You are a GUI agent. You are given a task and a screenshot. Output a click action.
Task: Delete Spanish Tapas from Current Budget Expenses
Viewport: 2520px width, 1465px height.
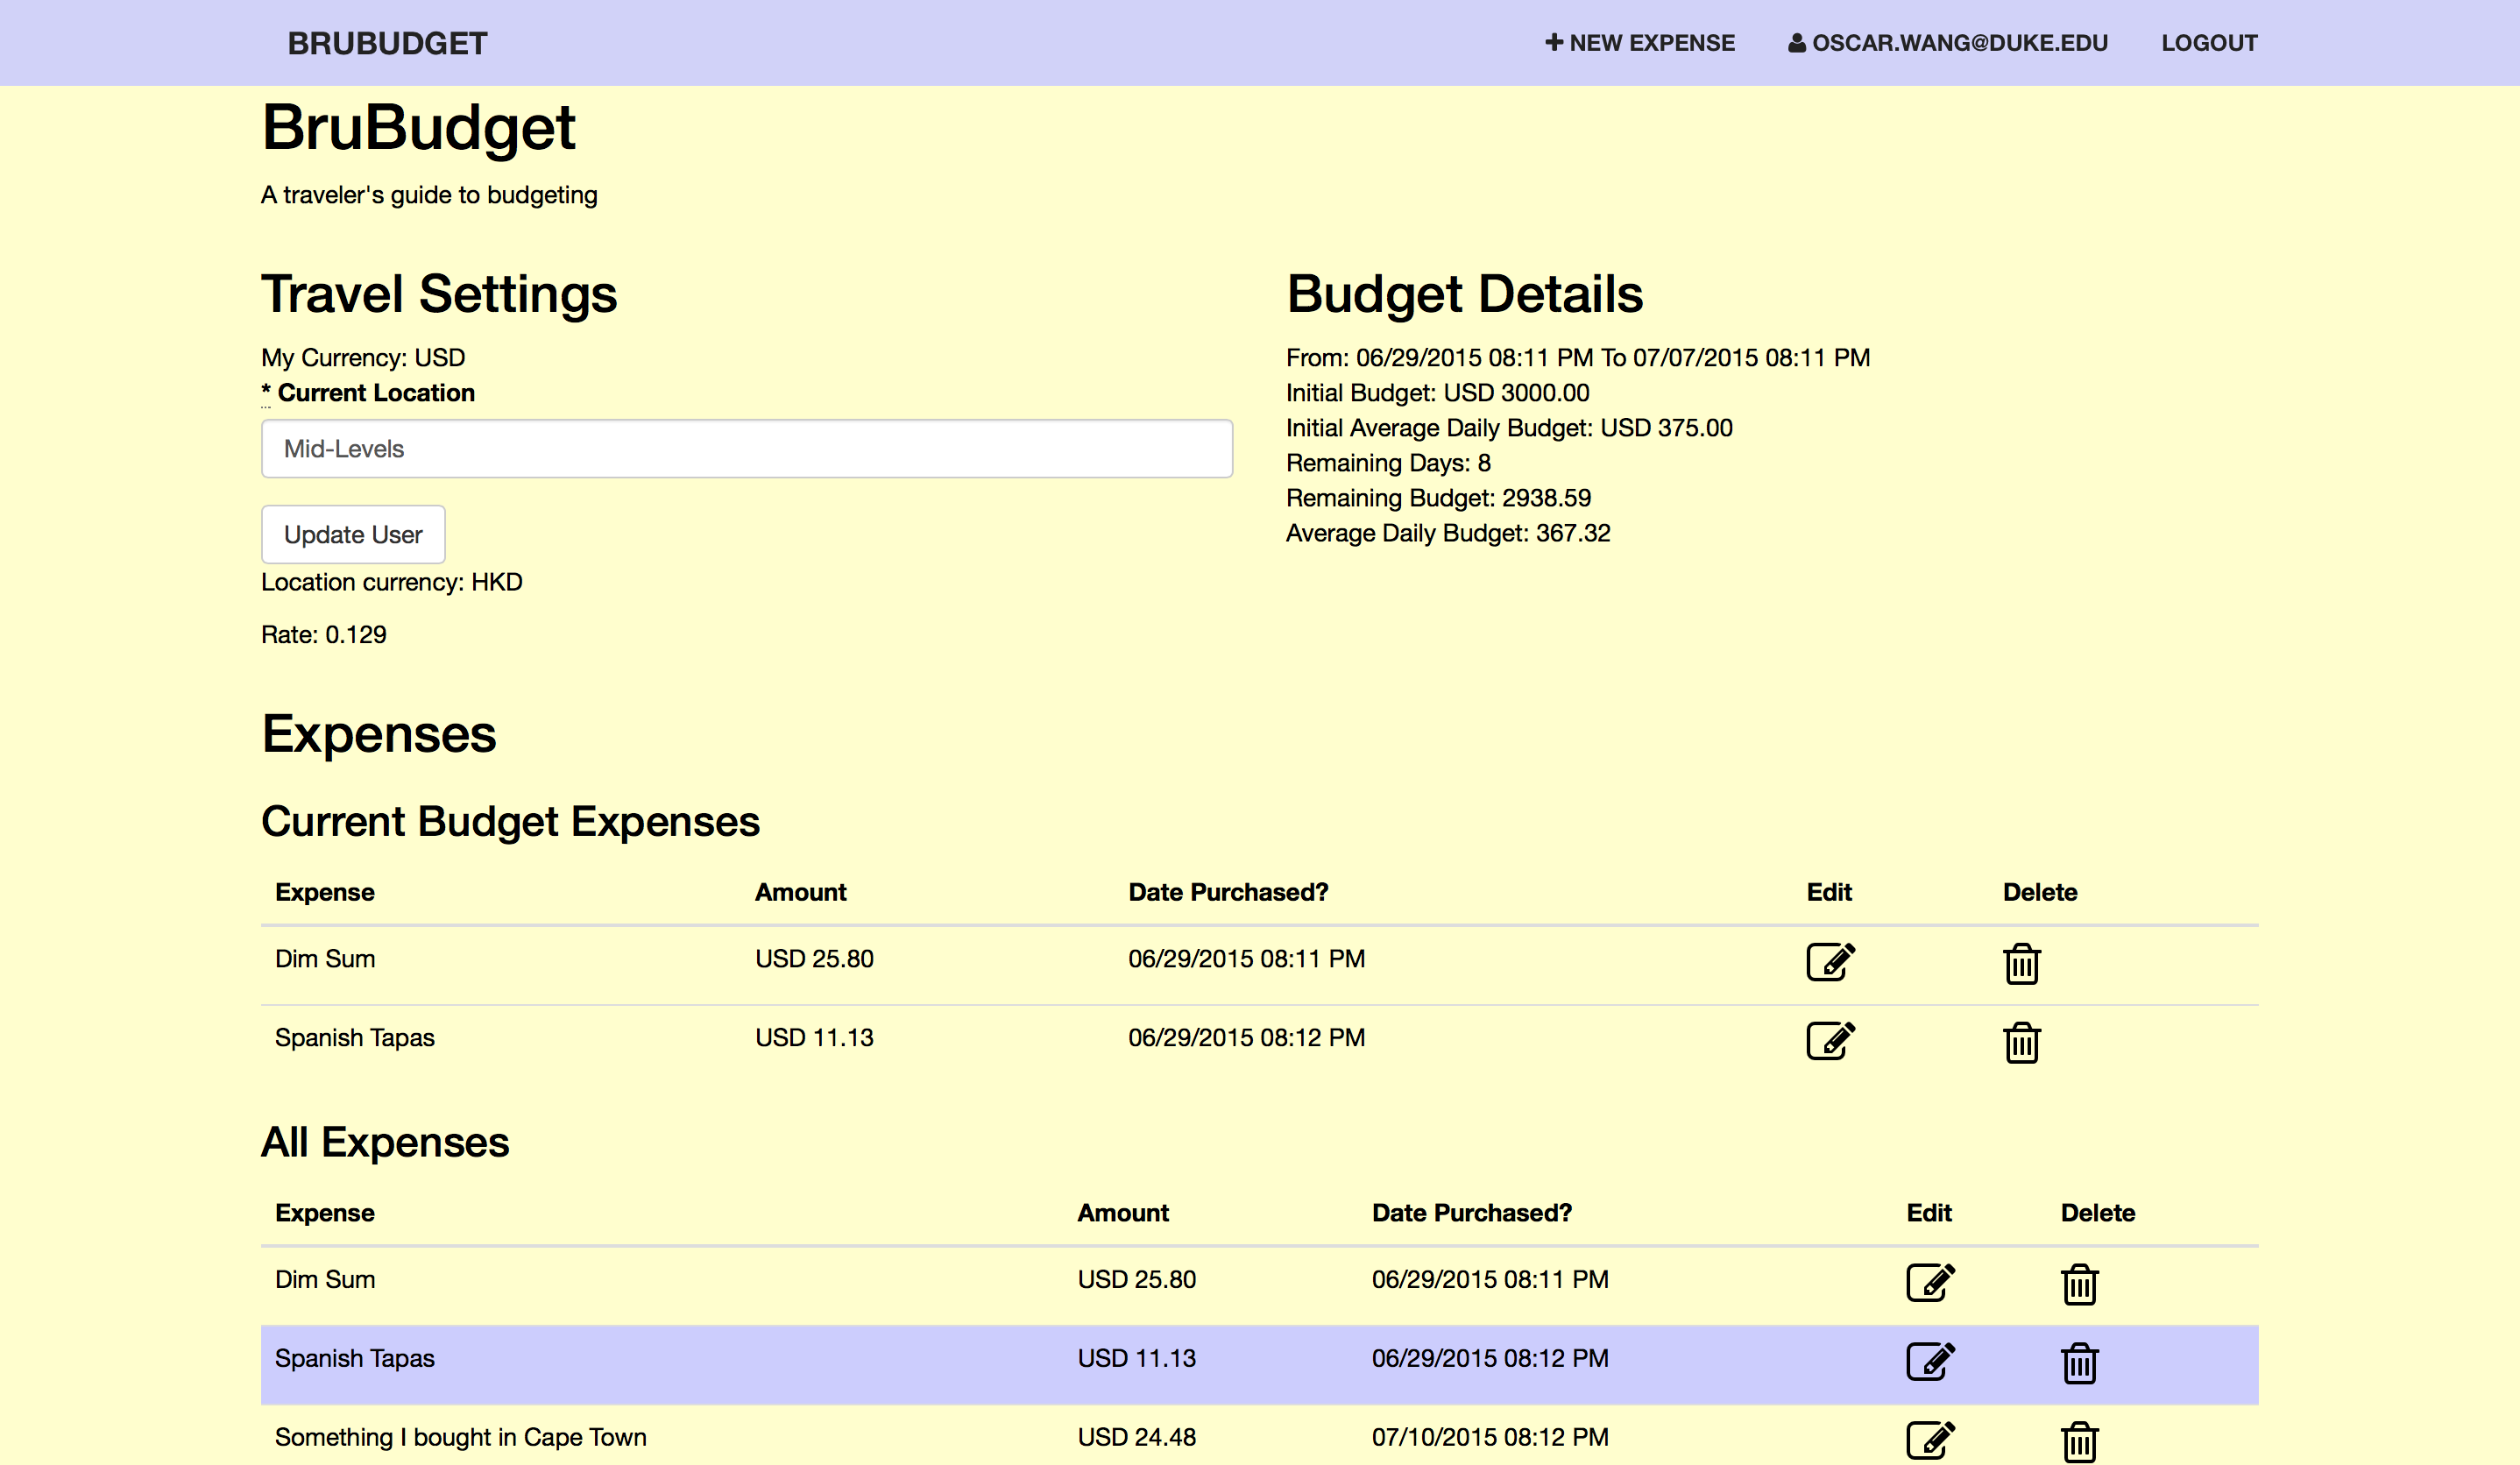pos(2021,1043)
